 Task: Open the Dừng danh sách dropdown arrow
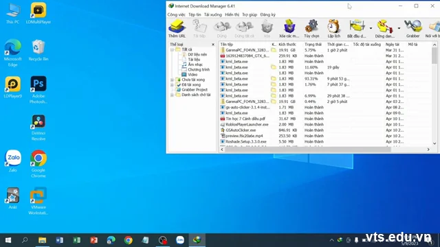point(399,28)
